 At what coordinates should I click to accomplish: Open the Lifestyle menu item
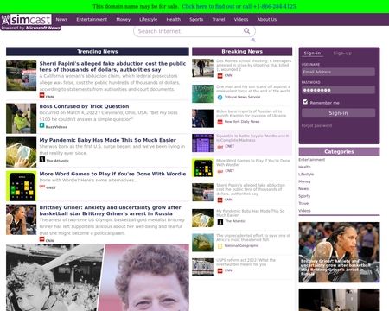tap(149, 19)
